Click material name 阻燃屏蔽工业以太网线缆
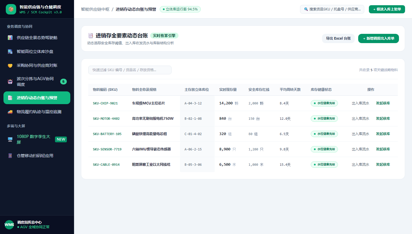The image size is (412, 234). [151, 165]
